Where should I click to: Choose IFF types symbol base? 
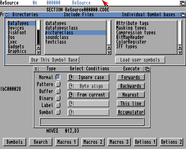[x=146, y=47]
